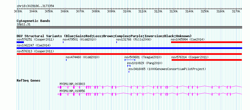Click the Cytogenetic Bands track title

(x=33, y=21)
